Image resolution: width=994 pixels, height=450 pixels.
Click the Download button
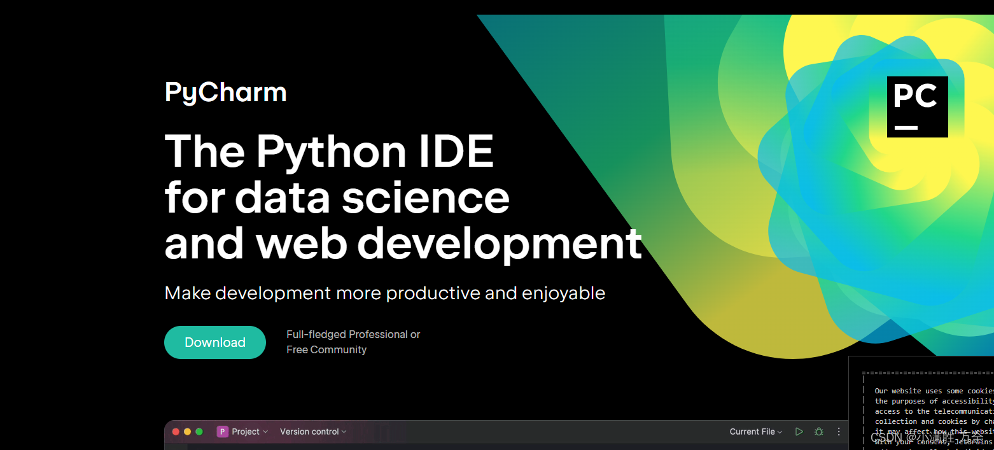coord(215,342)
